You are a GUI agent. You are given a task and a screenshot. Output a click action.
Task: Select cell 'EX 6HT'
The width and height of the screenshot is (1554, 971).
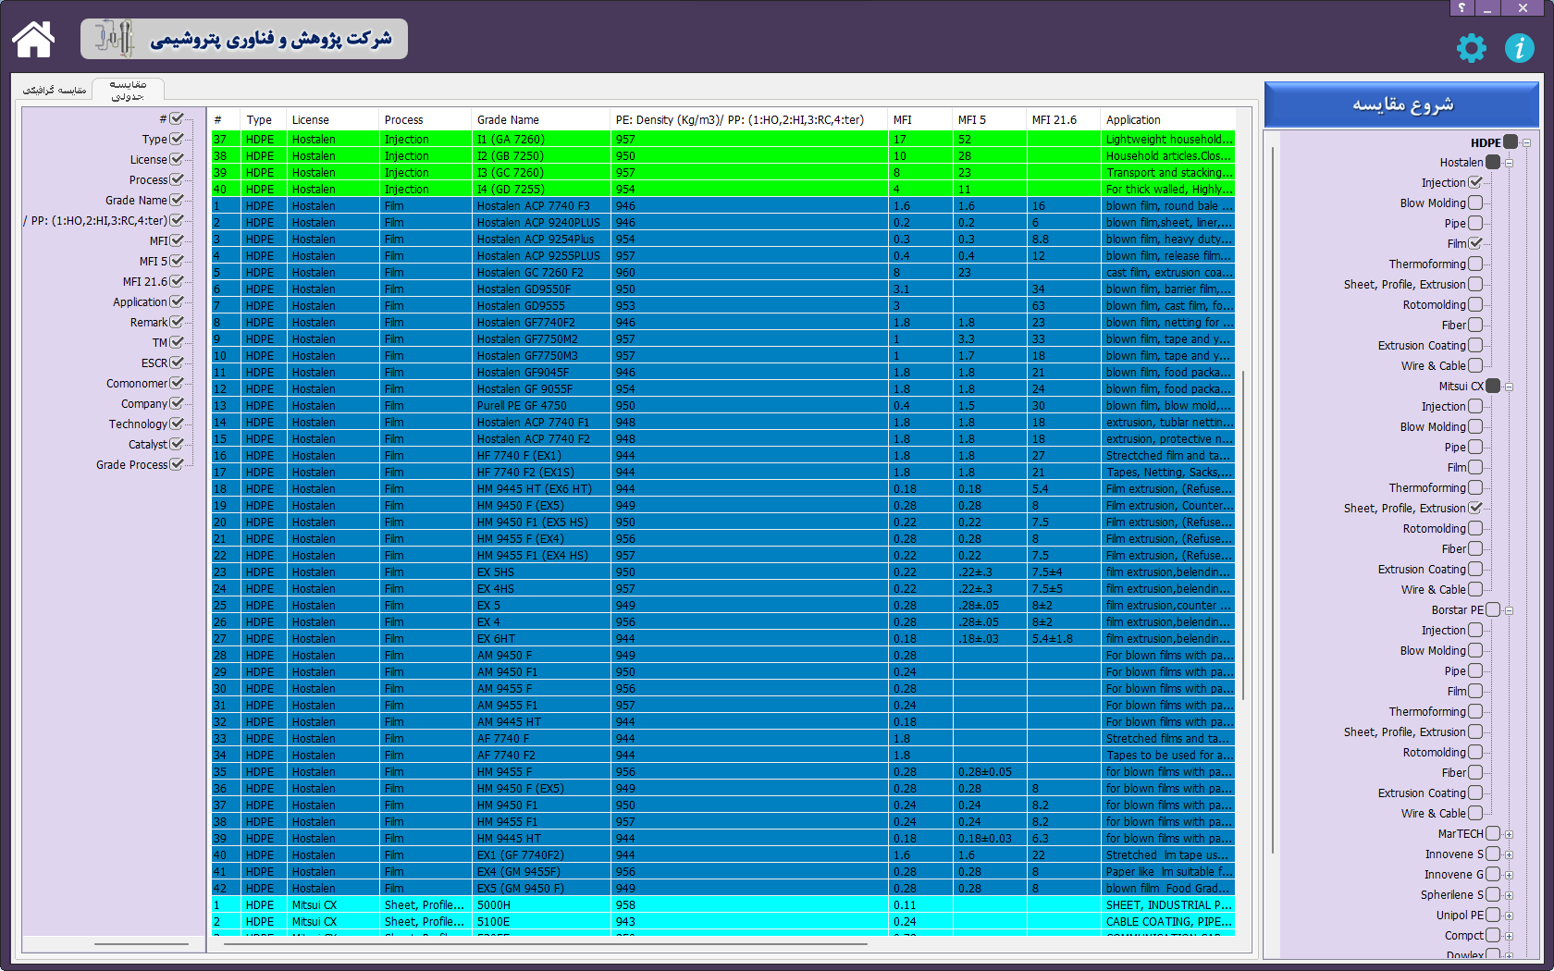[x=541, y=639]
